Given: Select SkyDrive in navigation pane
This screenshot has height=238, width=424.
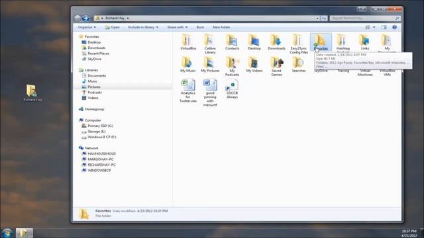Looking at the screenshot, I should (x=91, y=59).
